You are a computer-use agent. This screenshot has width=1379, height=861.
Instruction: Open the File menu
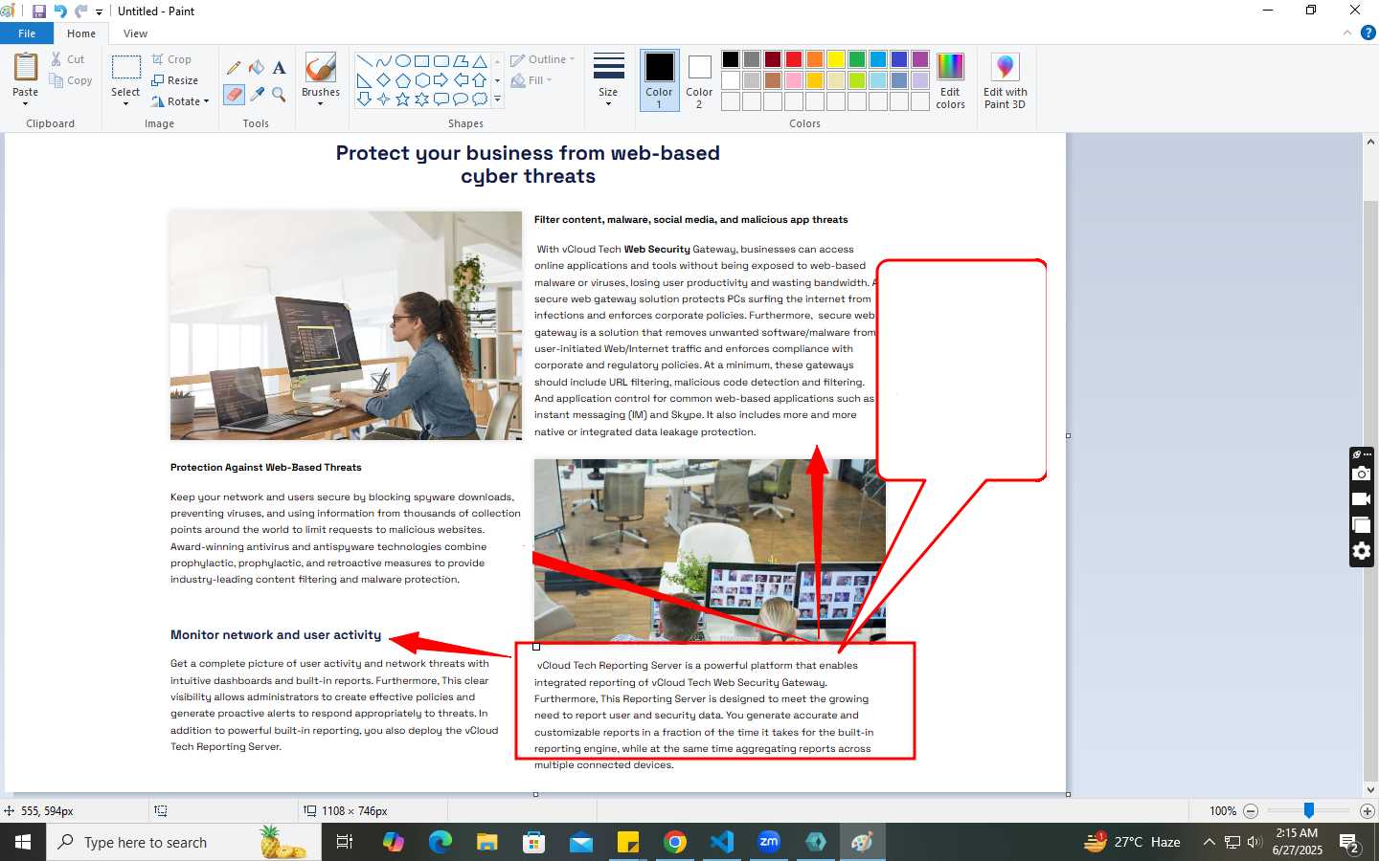[x=27, y=33]
